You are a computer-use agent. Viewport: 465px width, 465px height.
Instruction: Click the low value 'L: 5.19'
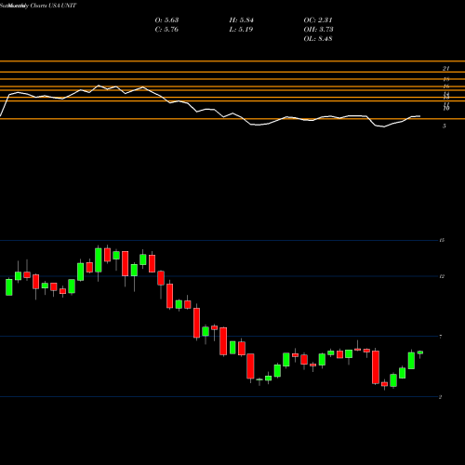point(241,30)
